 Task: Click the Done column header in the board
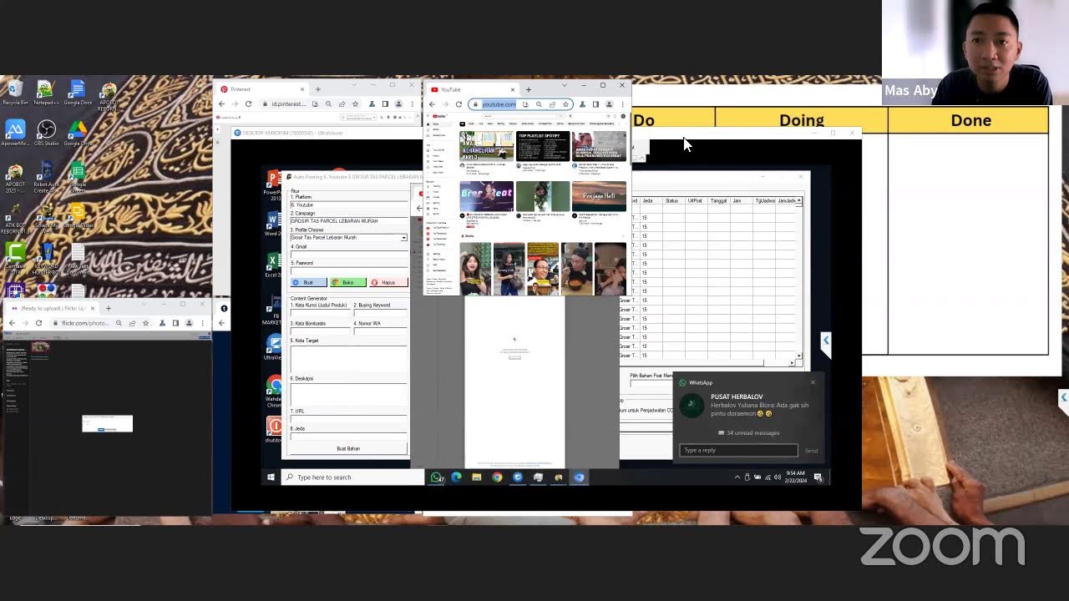point(970,120)
